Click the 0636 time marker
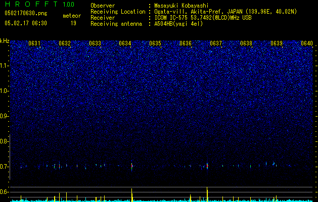The width and height of the screenshot is (318, 202). click(x=186, y=43)
